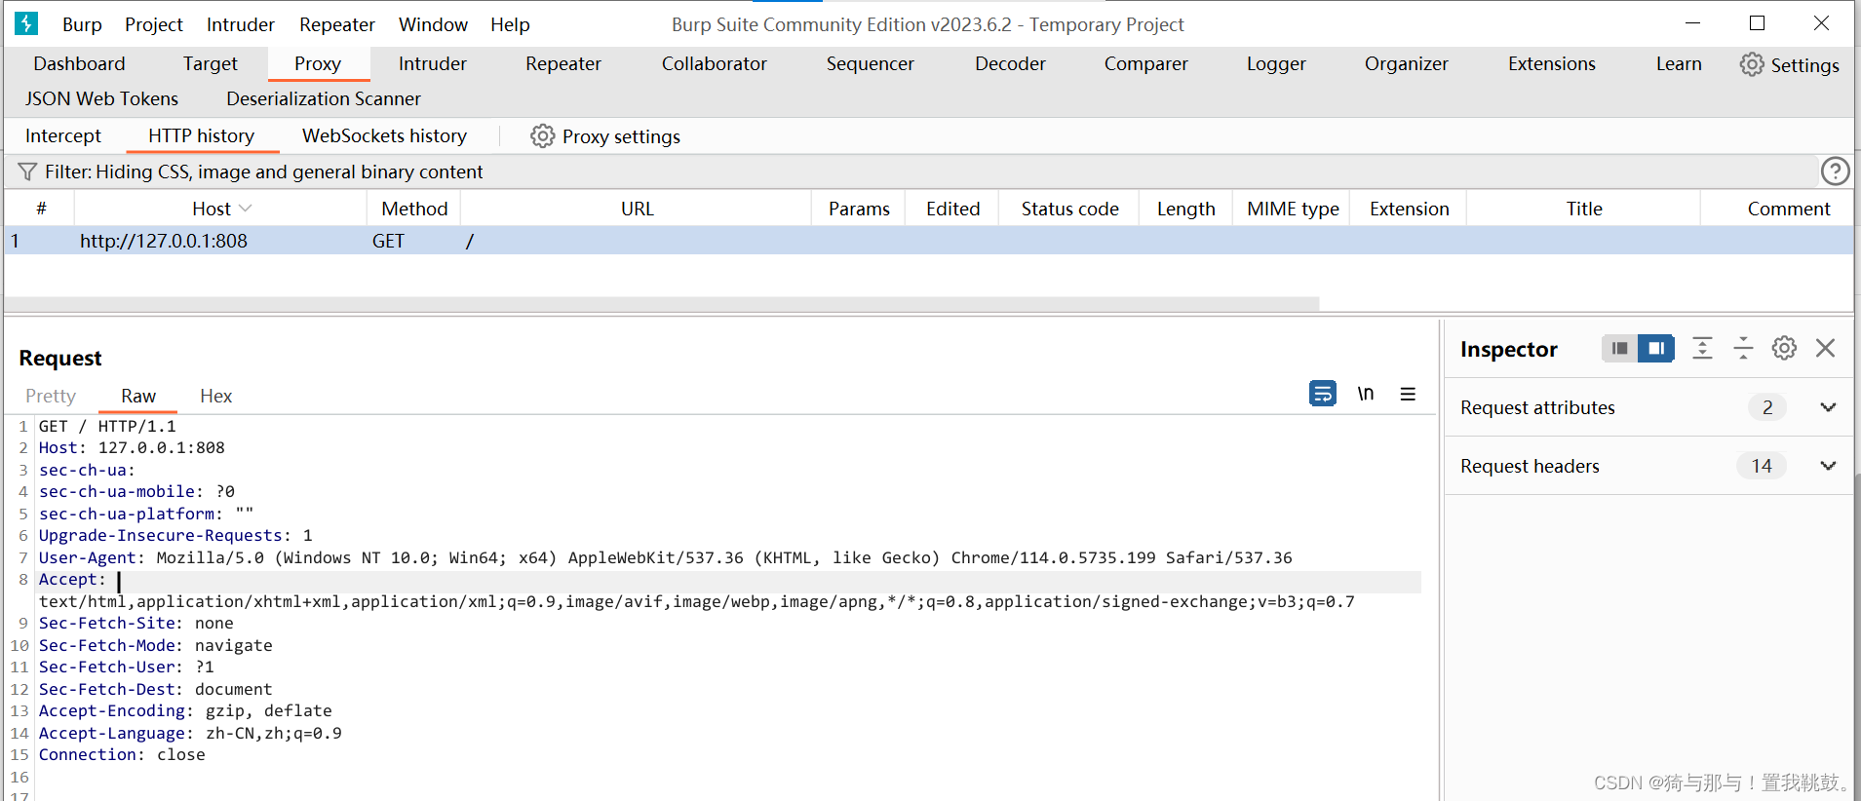Go to Collaborator tab

coord(715,63)
